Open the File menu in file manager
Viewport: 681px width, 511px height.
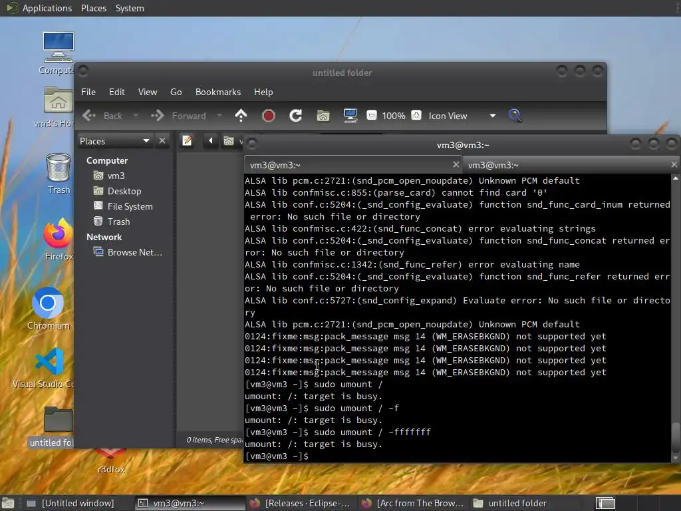[x=88, y=92]
